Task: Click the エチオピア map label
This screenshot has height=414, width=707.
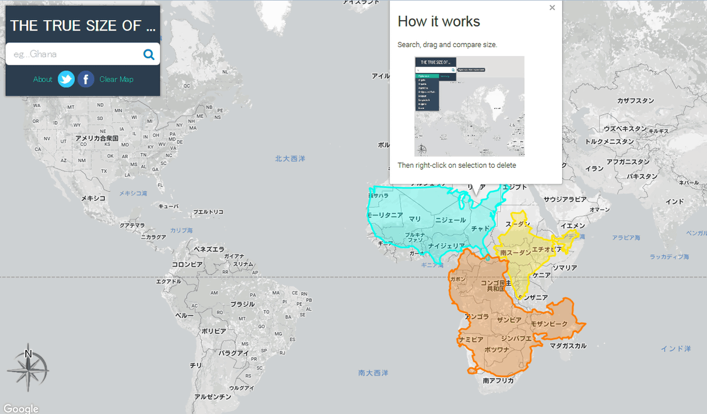Action: click(546, 249)
